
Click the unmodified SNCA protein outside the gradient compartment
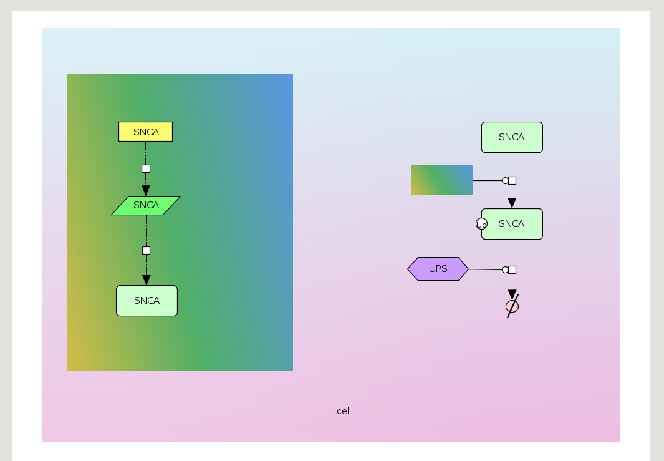[x=512, y=137]
